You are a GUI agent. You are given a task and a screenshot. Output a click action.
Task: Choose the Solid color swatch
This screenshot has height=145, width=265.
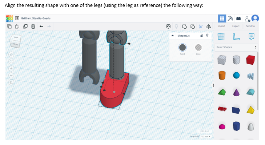coord(182,48)
